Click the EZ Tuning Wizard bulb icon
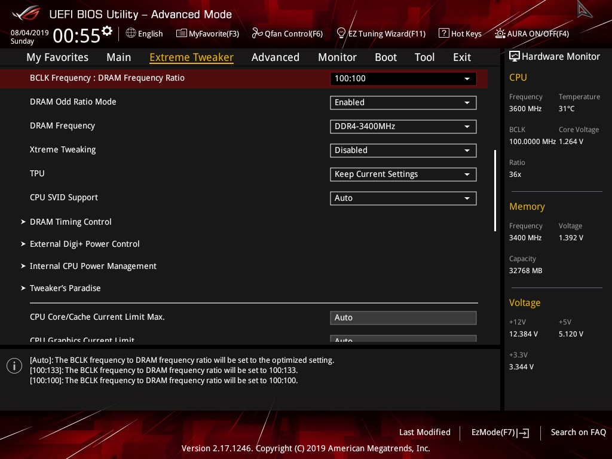The width and height of the screenshot is (612, 459). (341, 33)
